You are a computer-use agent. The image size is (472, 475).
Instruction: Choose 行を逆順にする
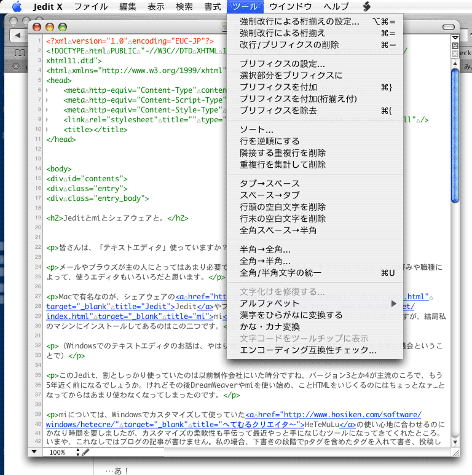(315, 141)
